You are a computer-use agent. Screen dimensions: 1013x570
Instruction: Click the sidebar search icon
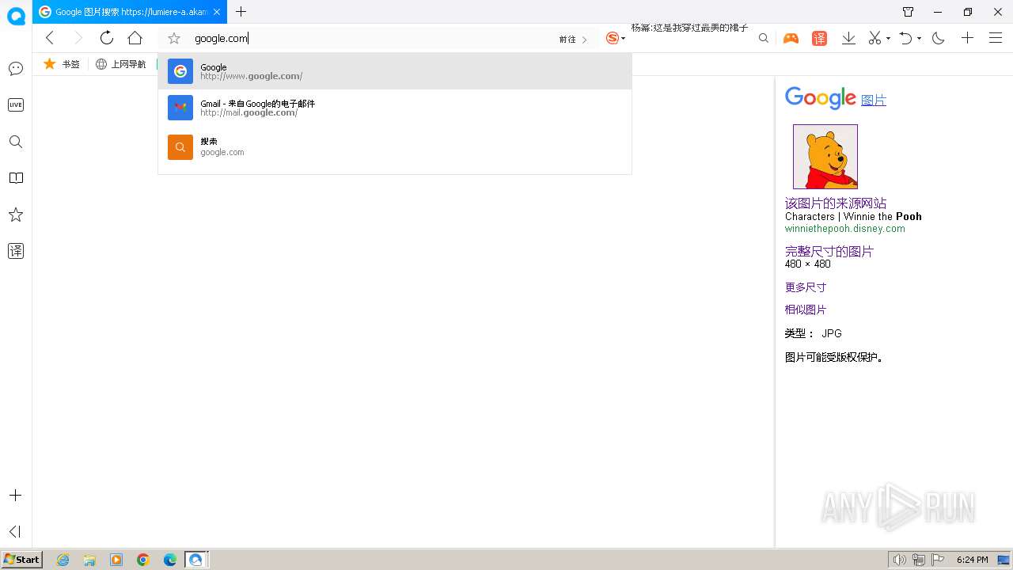(16, 142)
